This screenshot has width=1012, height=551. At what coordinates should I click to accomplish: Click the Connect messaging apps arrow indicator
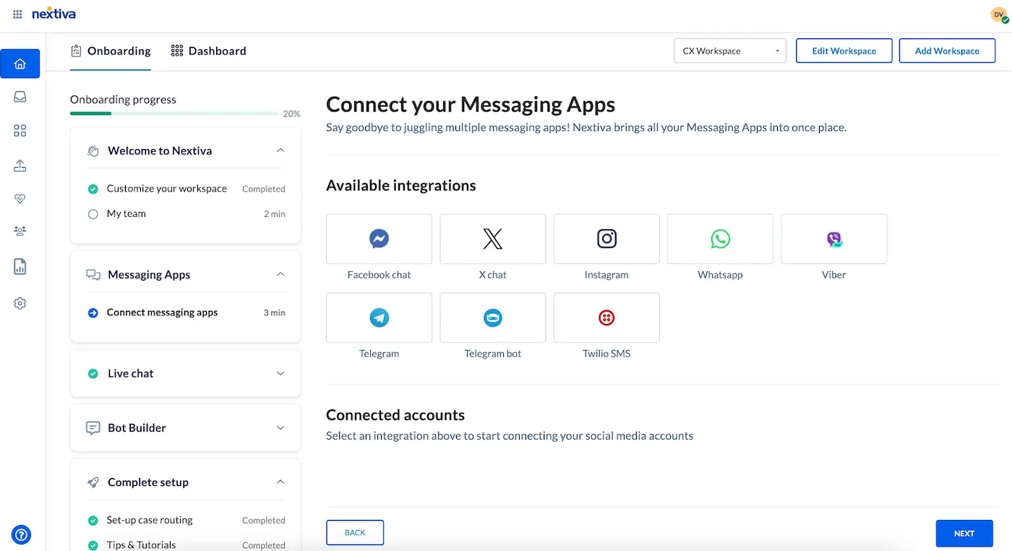coord(93,313)
